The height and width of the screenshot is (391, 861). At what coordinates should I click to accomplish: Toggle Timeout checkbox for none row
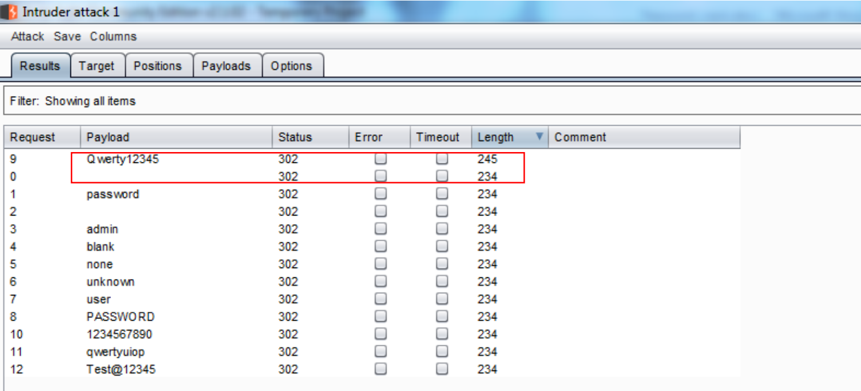click(442, 264)
